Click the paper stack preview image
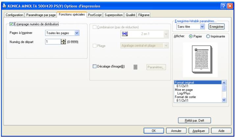235x138 pixels. pos(202,59)
